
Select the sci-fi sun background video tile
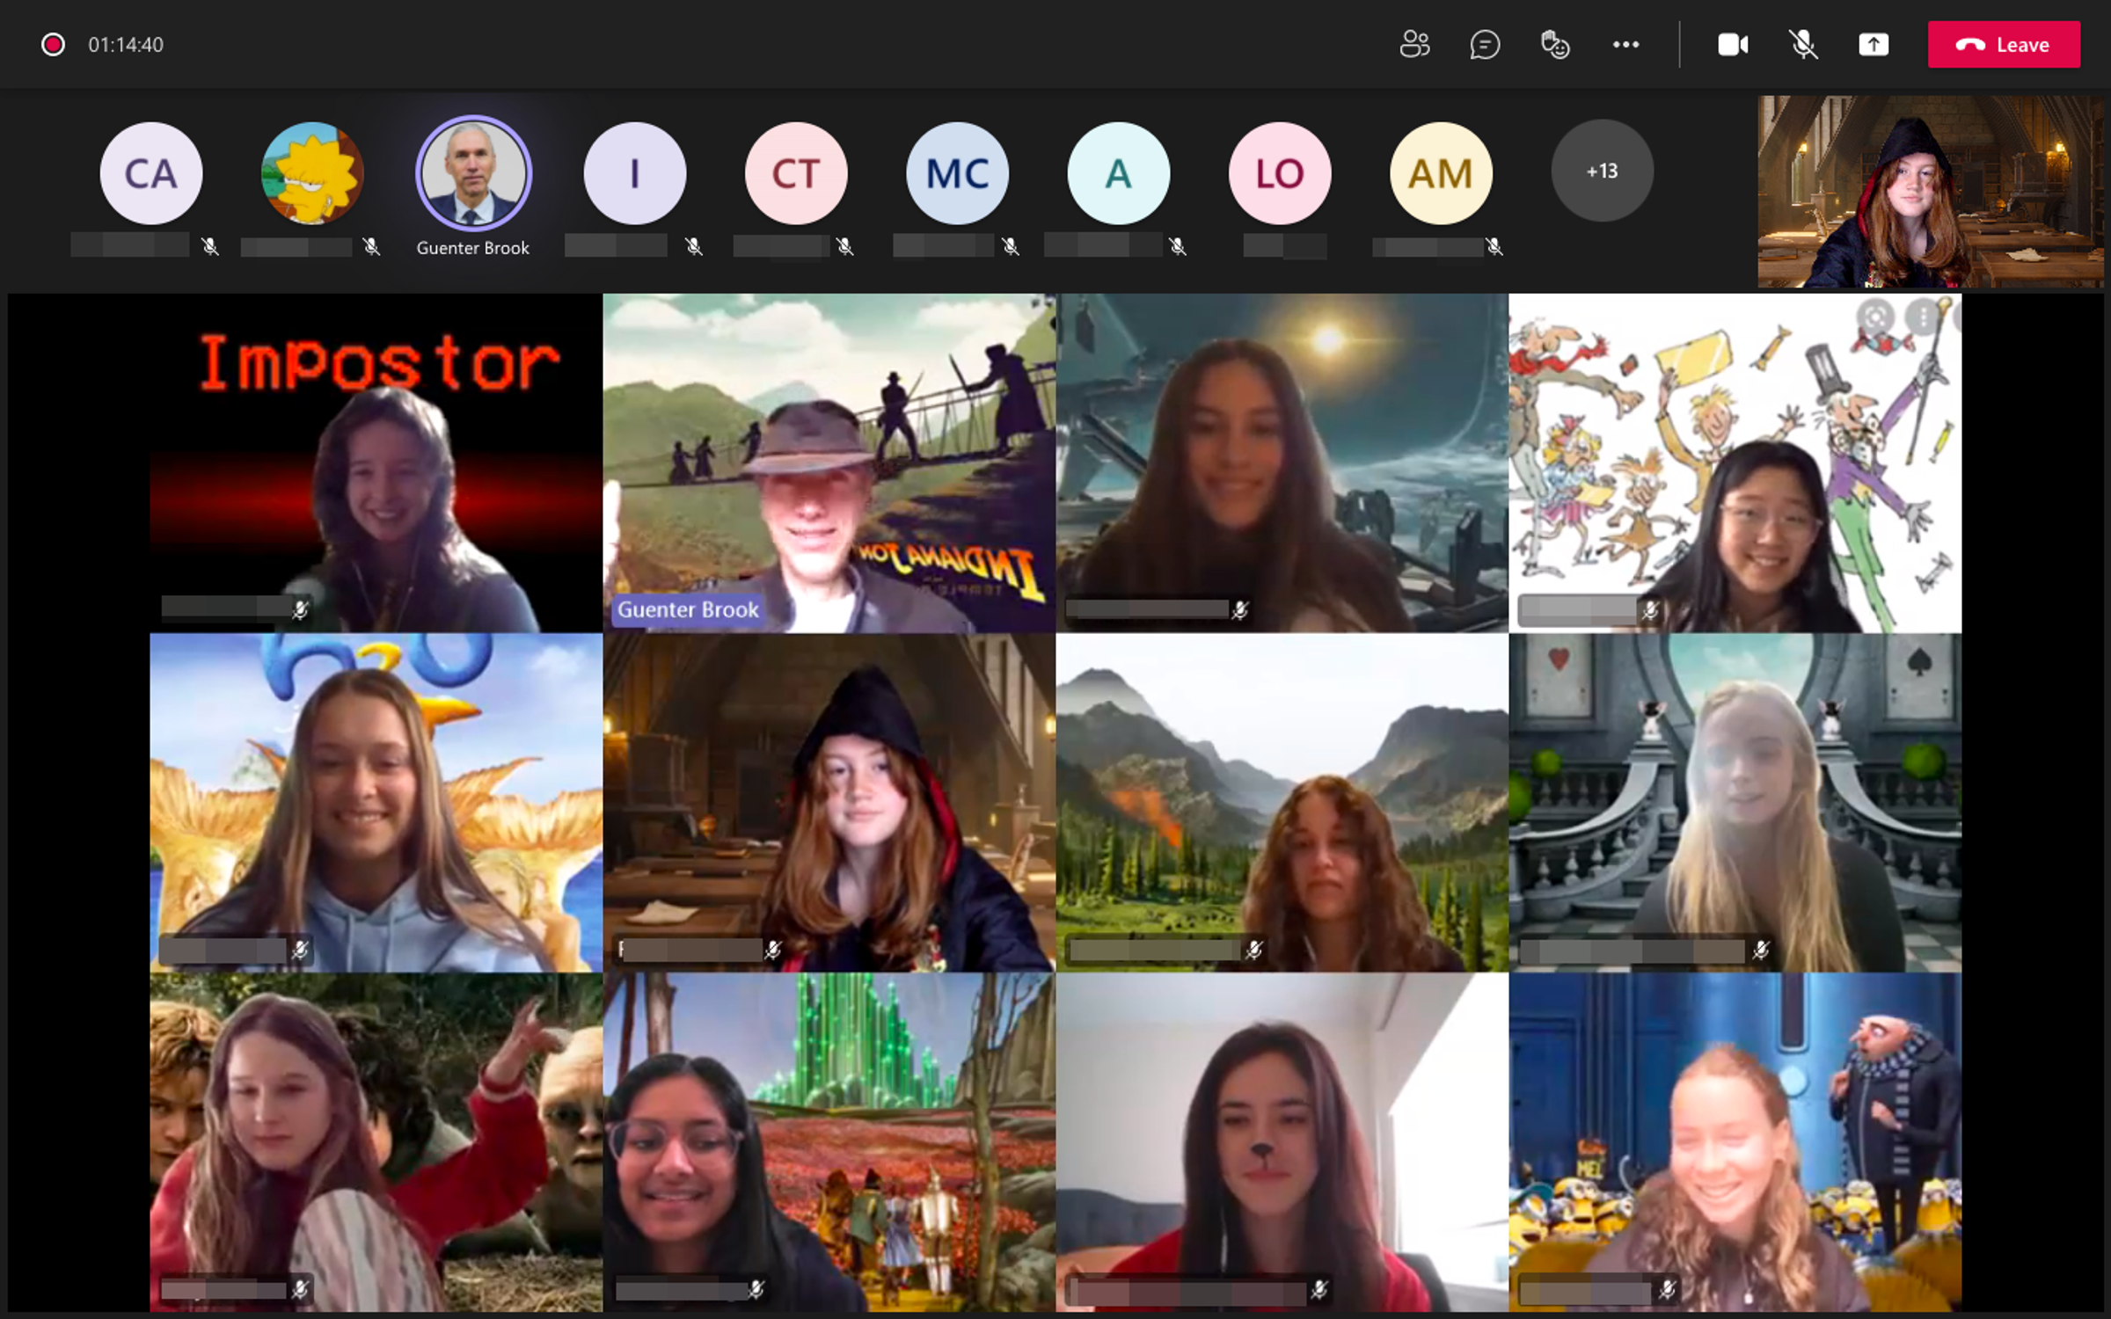1282,463
